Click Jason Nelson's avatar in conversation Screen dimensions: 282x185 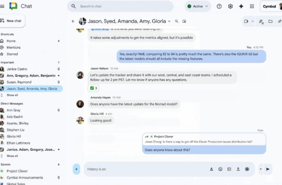(x=80, y=75)
